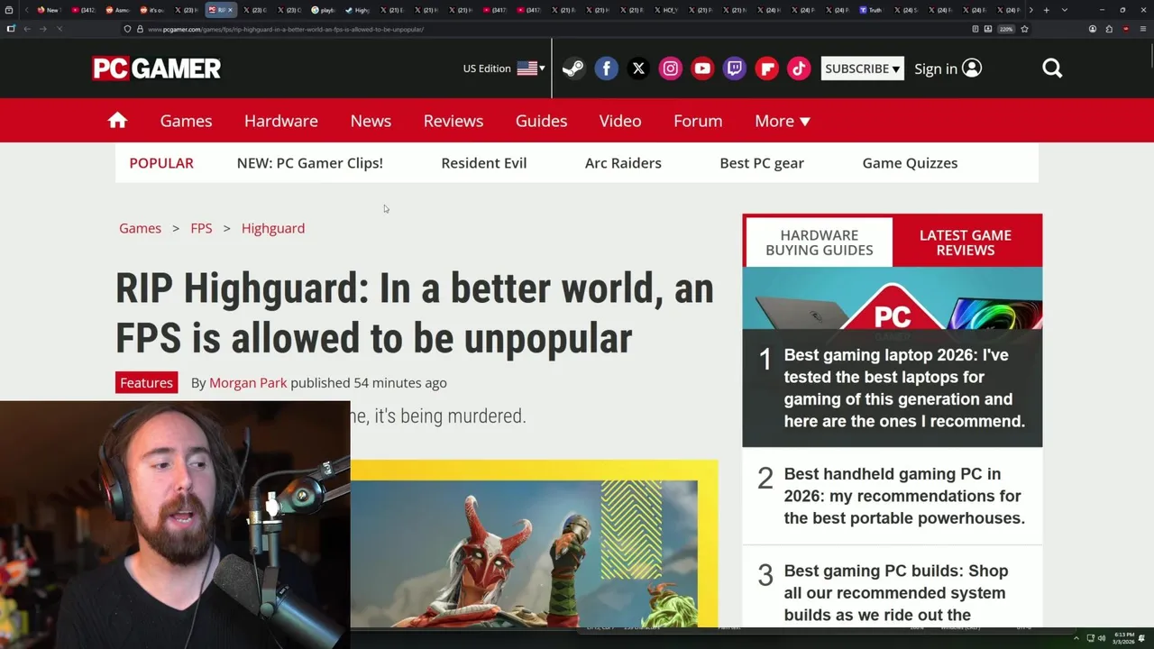Image resolution: width=1154 pixels, height=649 pixels.
Task: Click the Highguard breadcrumb link
Action: click(273, 228)
